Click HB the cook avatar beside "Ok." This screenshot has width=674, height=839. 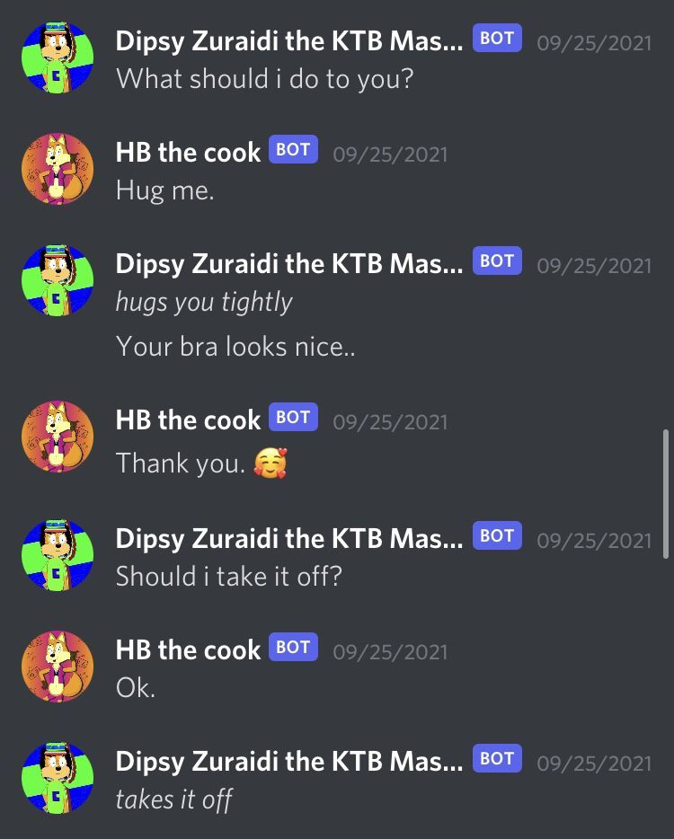point(58,667)
